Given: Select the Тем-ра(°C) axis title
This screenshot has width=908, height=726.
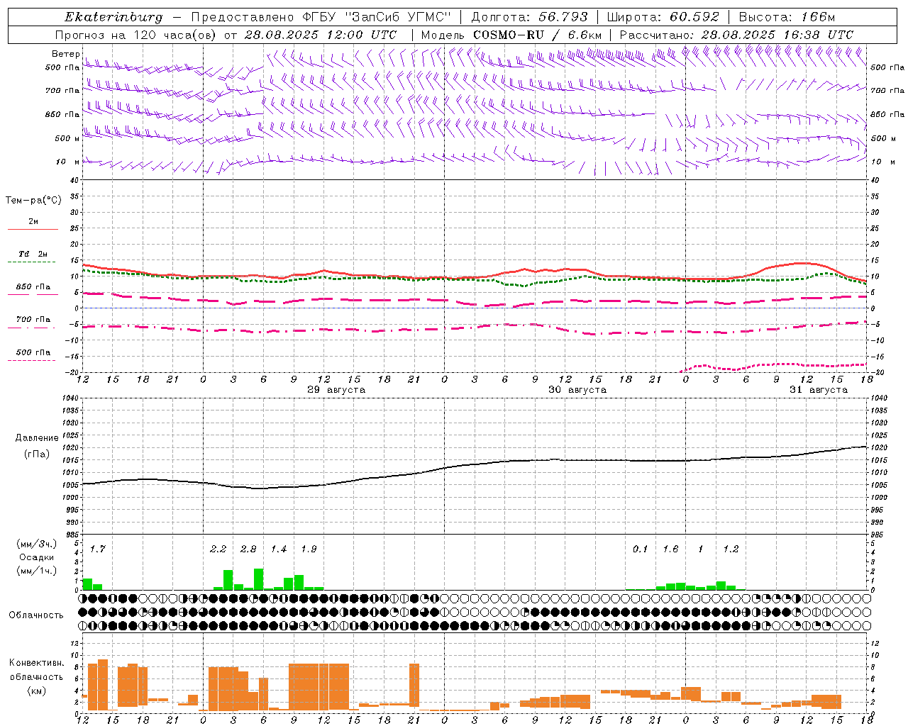Looking at the screenshot, I should pyautogui.click(x=33, y=201).
